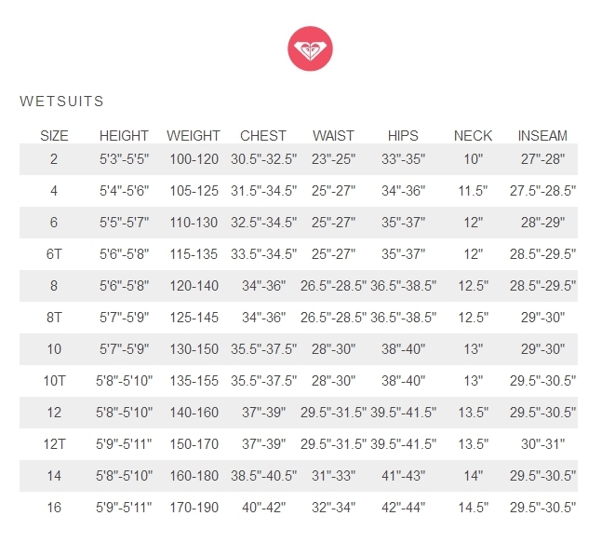Select the 27"-28" inseam cell

[542, 159]
